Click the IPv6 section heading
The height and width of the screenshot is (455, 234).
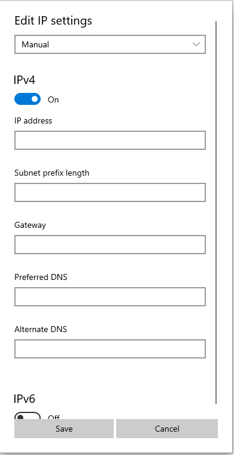click(25, 399)
